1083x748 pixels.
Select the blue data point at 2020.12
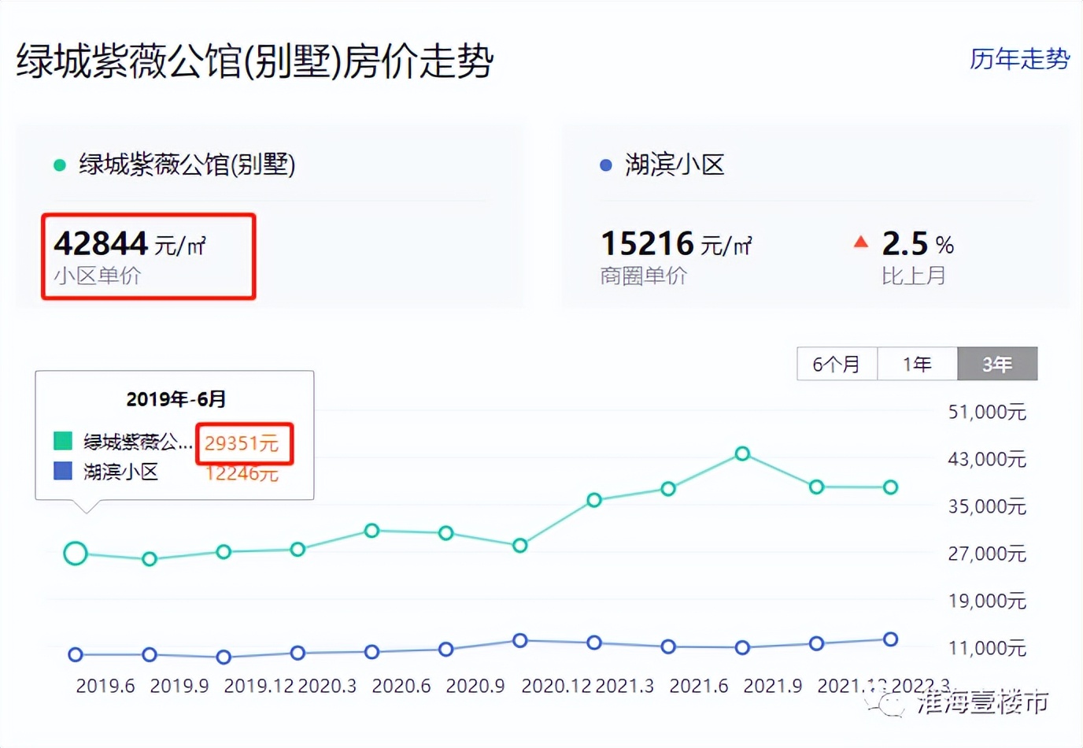tap(519, 641)
